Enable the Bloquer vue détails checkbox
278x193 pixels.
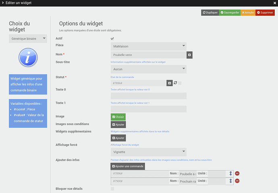pos(112,189)
